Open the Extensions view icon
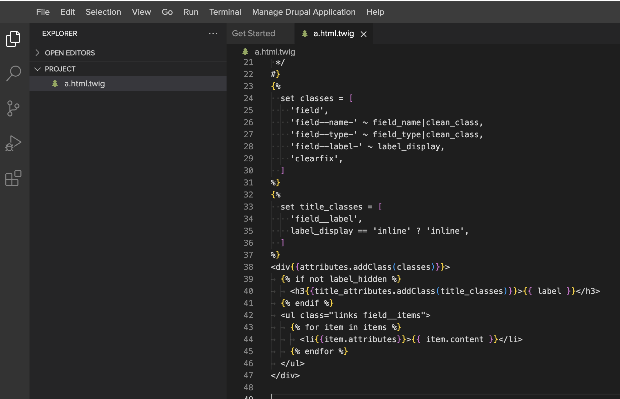Image resolution: width=620 pixels, height=399 pixels. click(13, 178)
